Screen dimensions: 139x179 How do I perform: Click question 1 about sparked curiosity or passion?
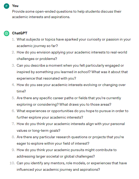tap(74, 43)
